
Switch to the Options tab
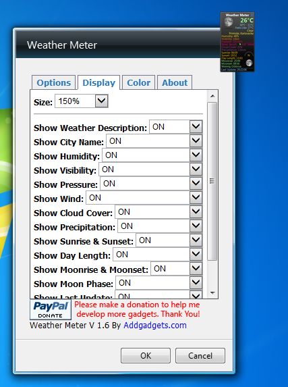(x=53, y=82)
